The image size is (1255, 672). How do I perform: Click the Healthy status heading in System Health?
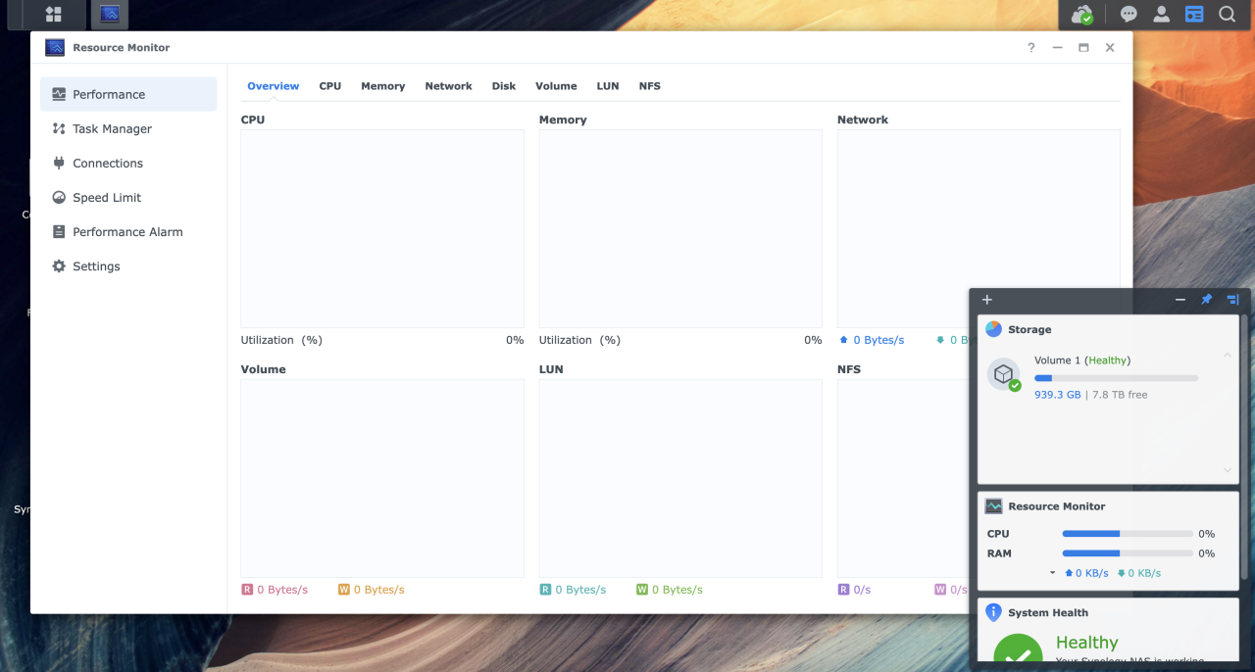1086,643
